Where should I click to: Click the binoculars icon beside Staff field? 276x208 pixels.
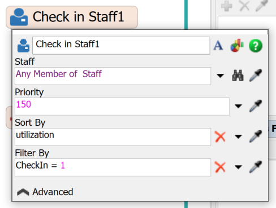[x=238, y=76]
